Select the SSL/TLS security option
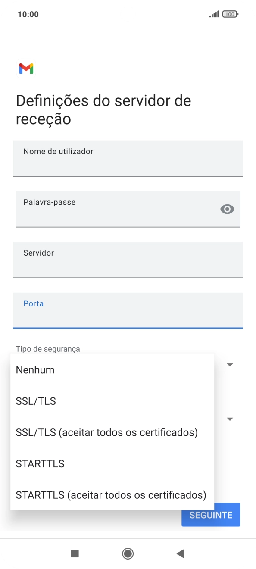Viewport: 256px width, 569px height. point(36,401)
